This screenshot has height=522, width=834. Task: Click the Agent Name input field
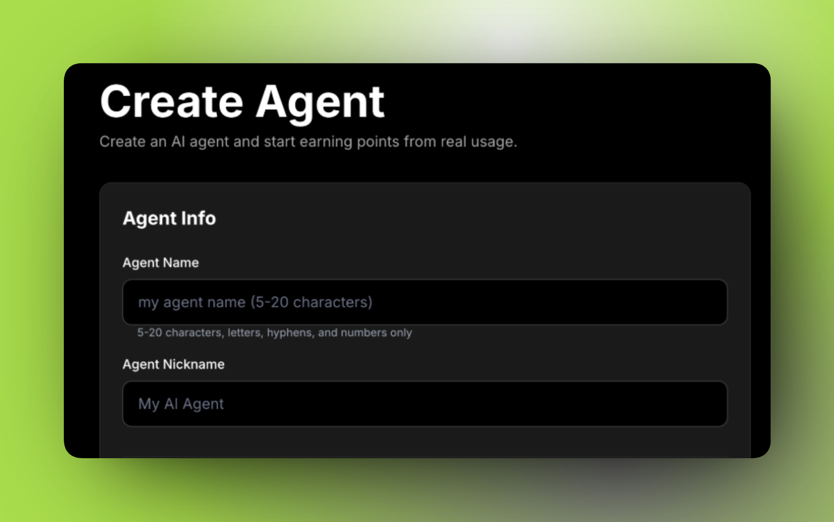pyautogui.click(x=424, y=302)
